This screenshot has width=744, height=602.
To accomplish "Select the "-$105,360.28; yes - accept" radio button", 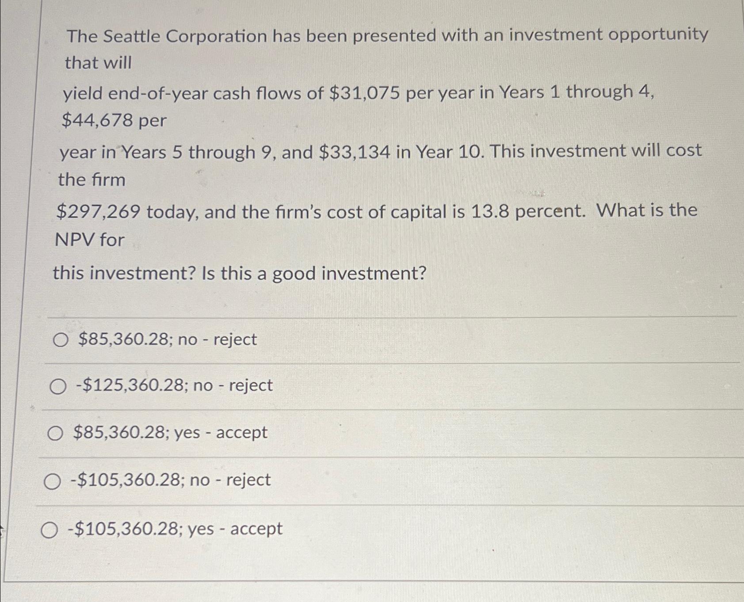I will pos(49,530).
